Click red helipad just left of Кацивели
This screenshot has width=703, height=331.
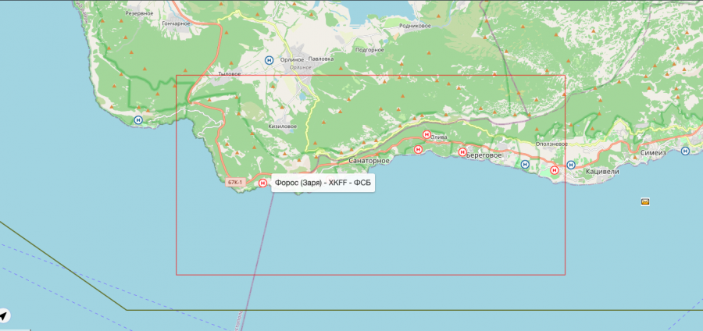pyautogui.click(x=555, y=169)
